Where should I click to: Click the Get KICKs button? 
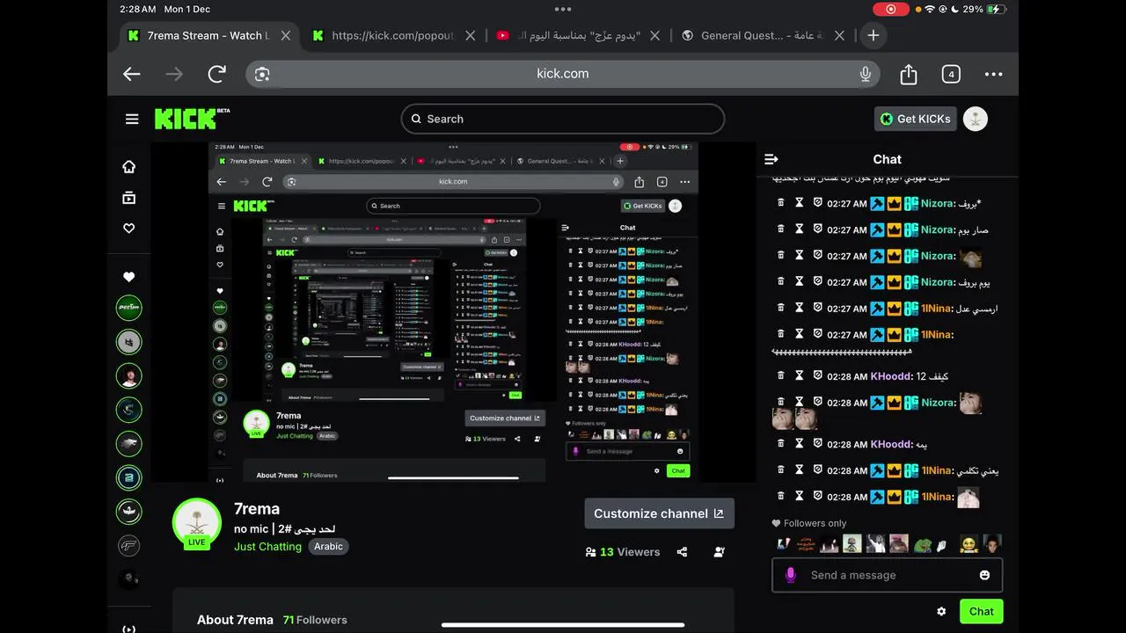point(915,119)
